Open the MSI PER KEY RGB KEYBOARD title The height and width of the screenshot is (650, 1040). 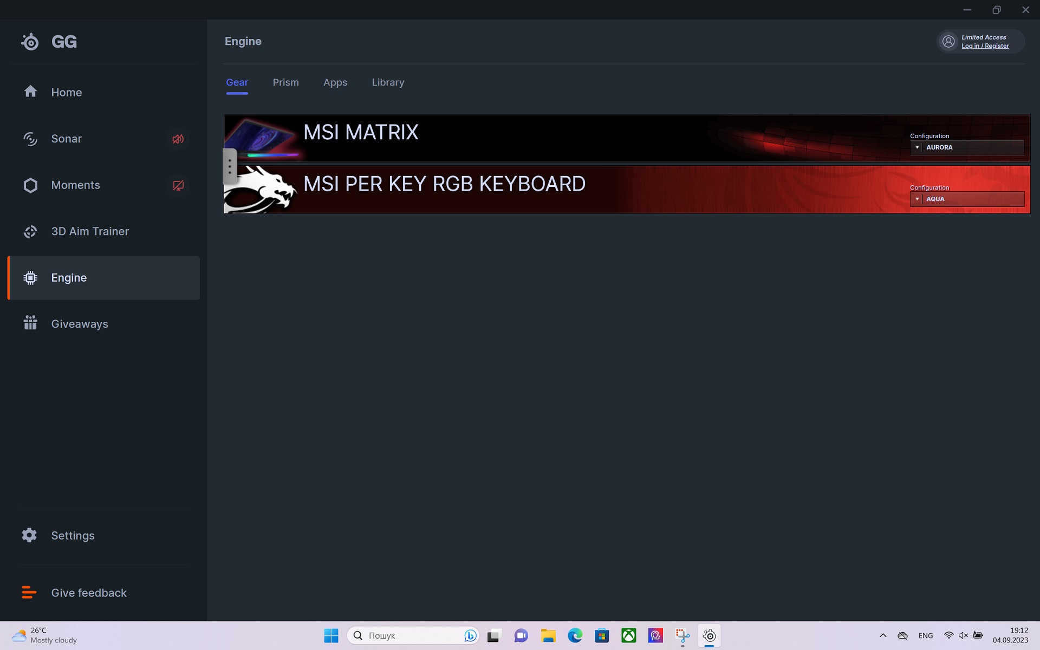click(444, 184)
